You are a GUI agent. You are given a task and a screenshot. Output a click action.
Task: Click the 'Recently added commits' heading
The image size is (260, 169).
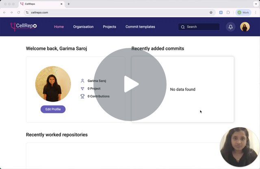pyautogui.click(x=158, y=49)
